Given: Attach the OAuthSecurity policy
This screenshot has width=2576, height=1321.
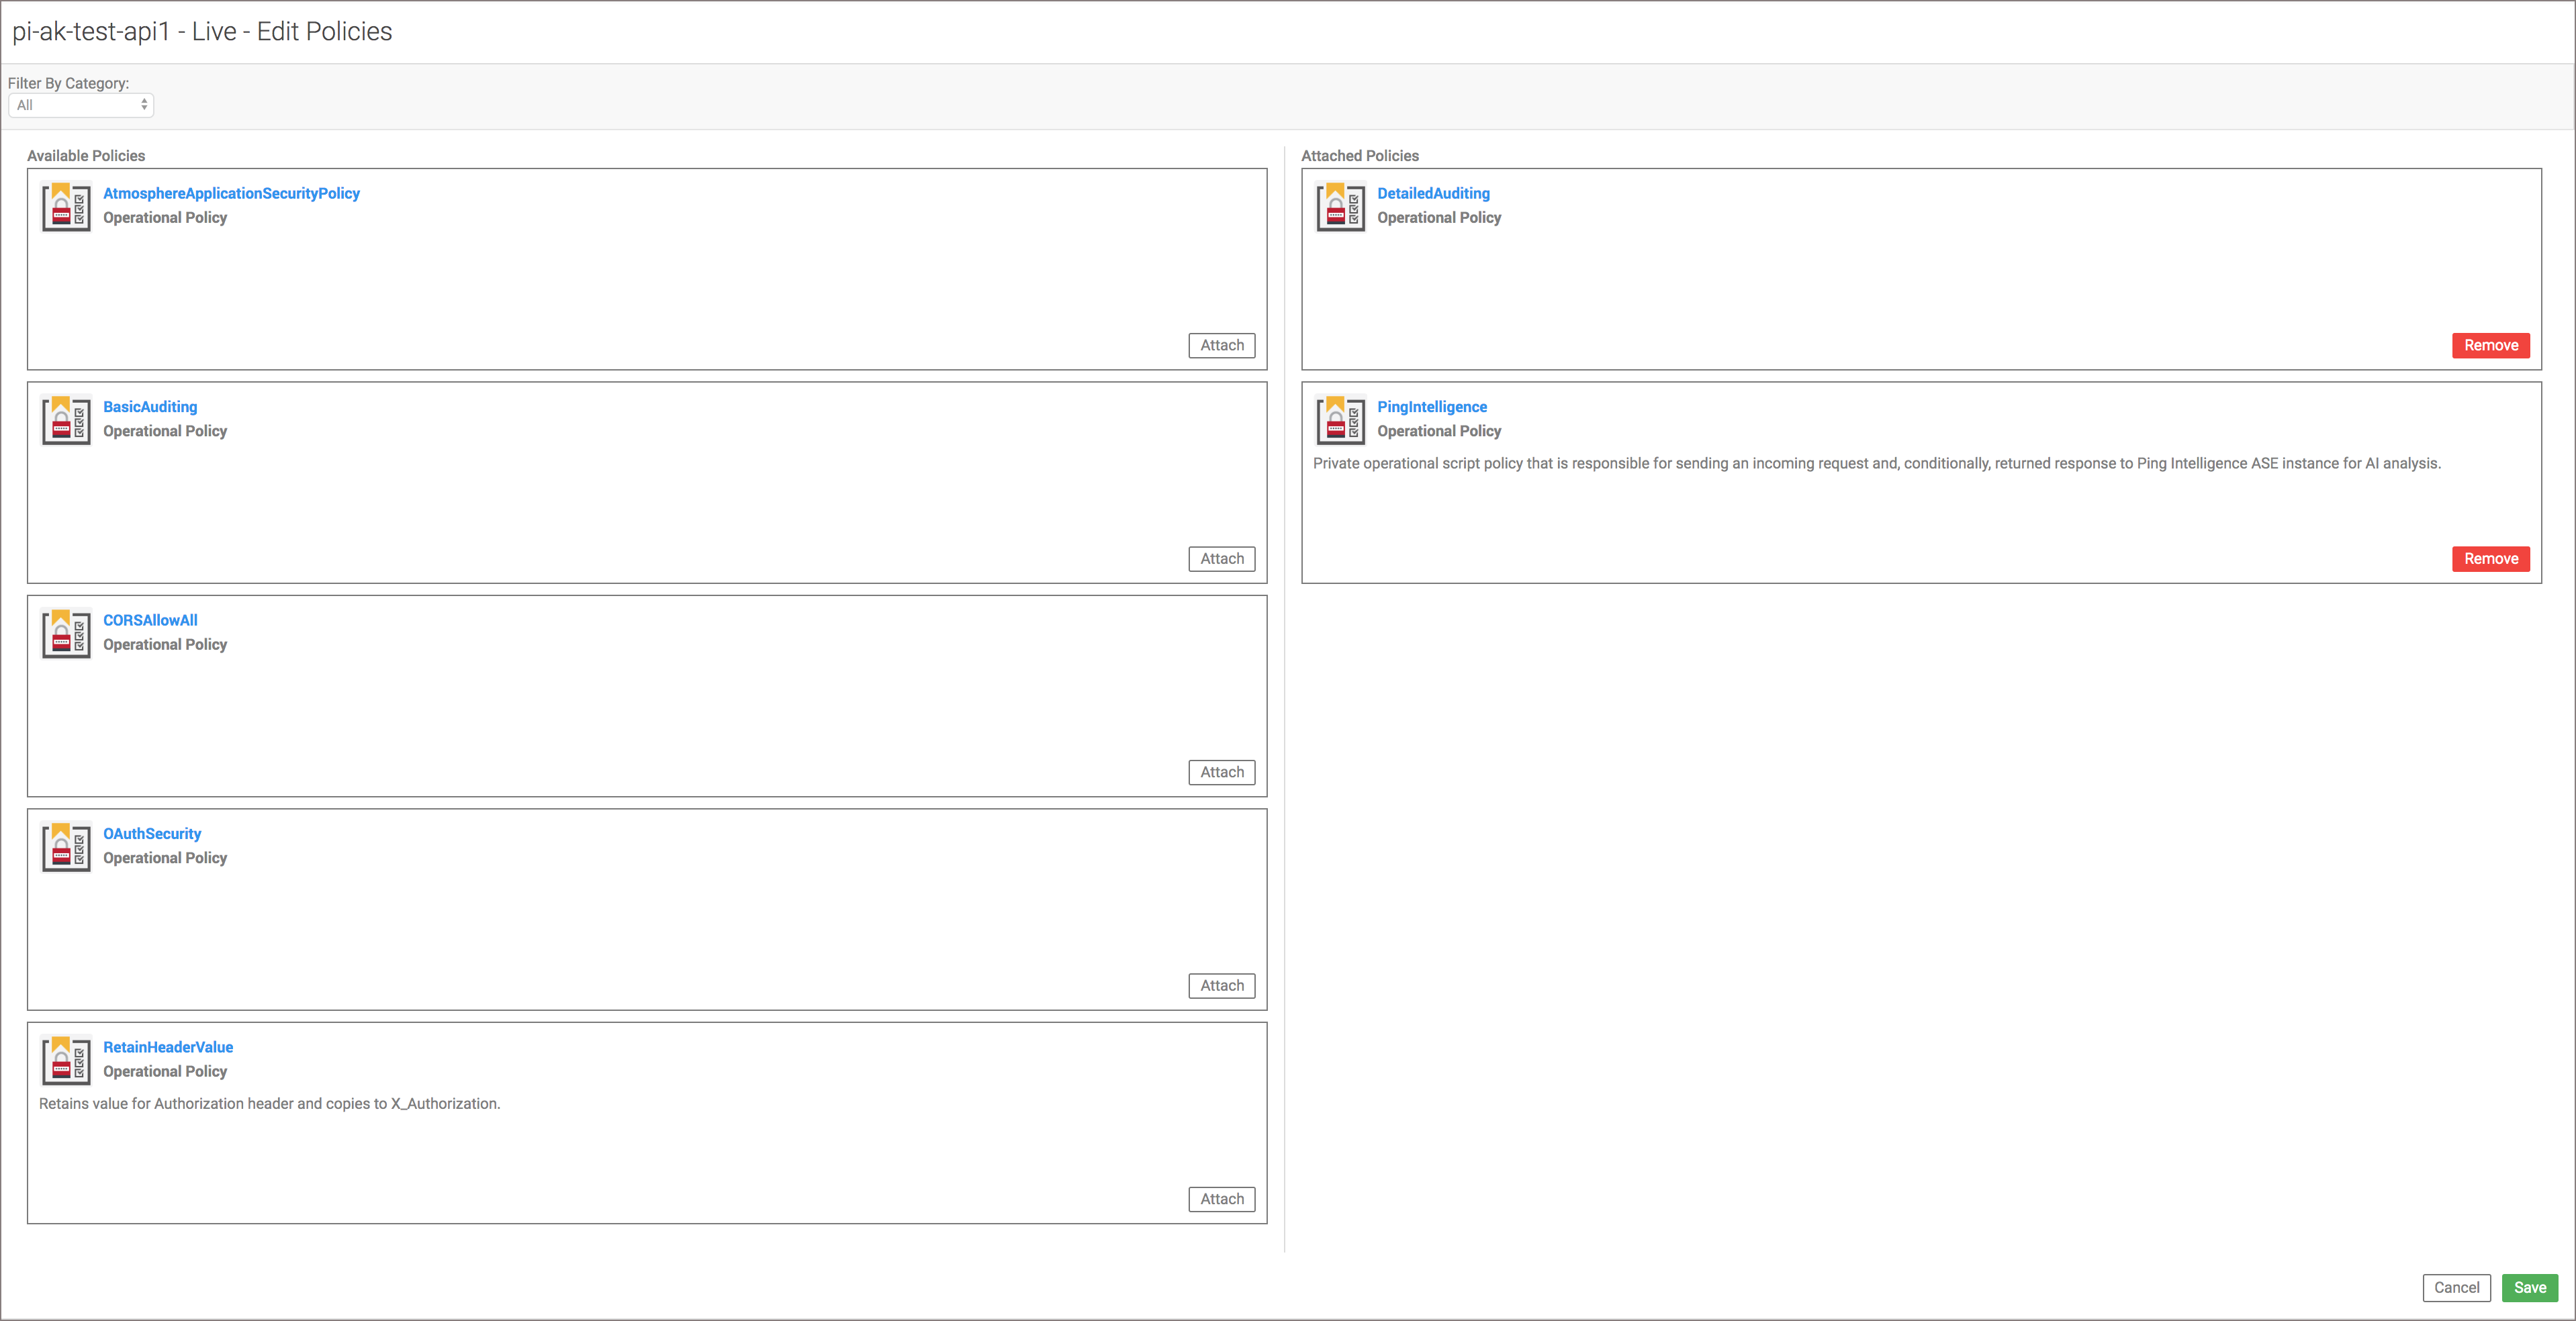Looking at the screenshot, I should click(x=1221, y=985).
